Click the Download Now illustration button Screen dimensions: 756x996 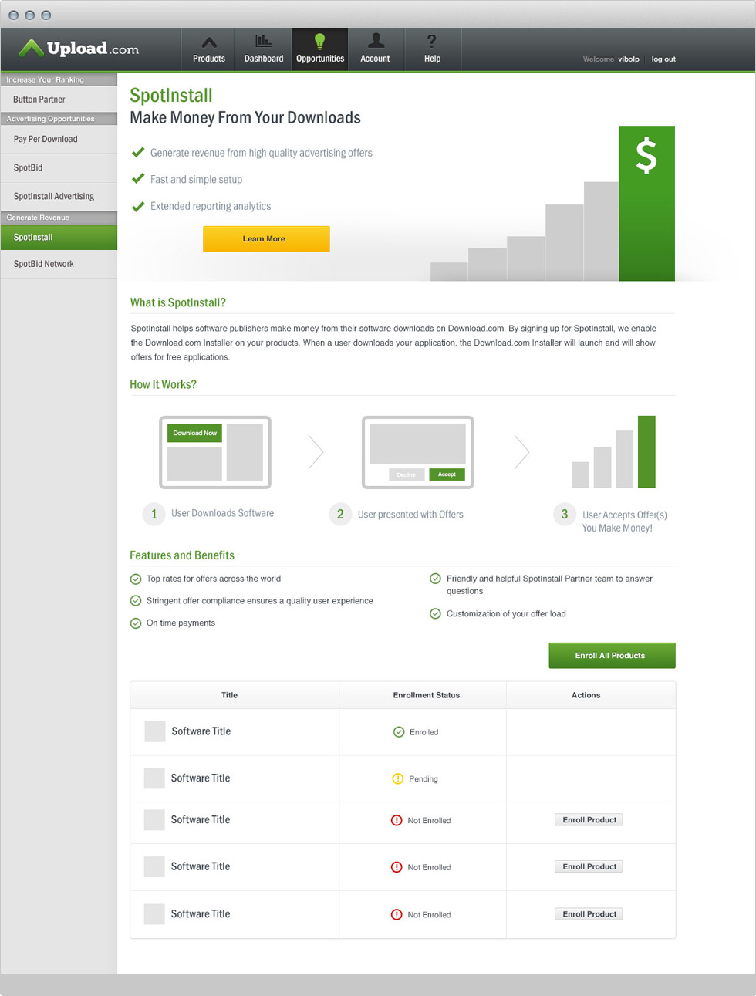coord(194,434)
